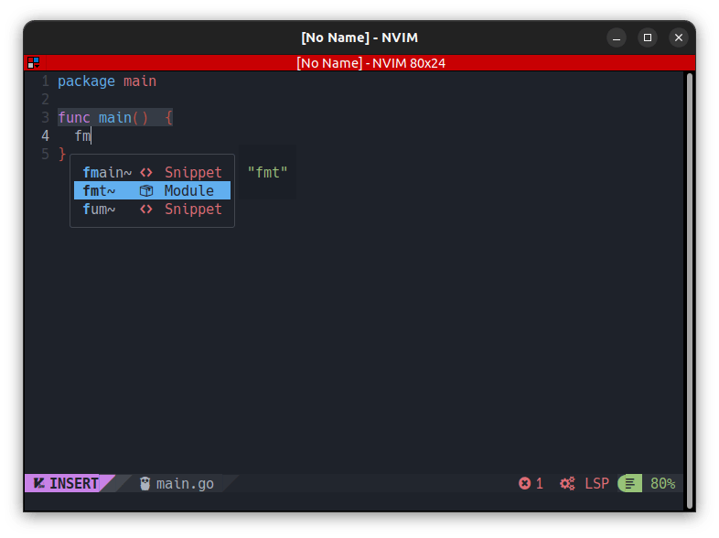Click the terminal window scrollbar
Screen dimensions: 719x538
click(689, 291)
